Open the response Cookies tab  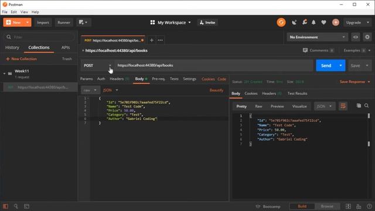coord(251,93)
